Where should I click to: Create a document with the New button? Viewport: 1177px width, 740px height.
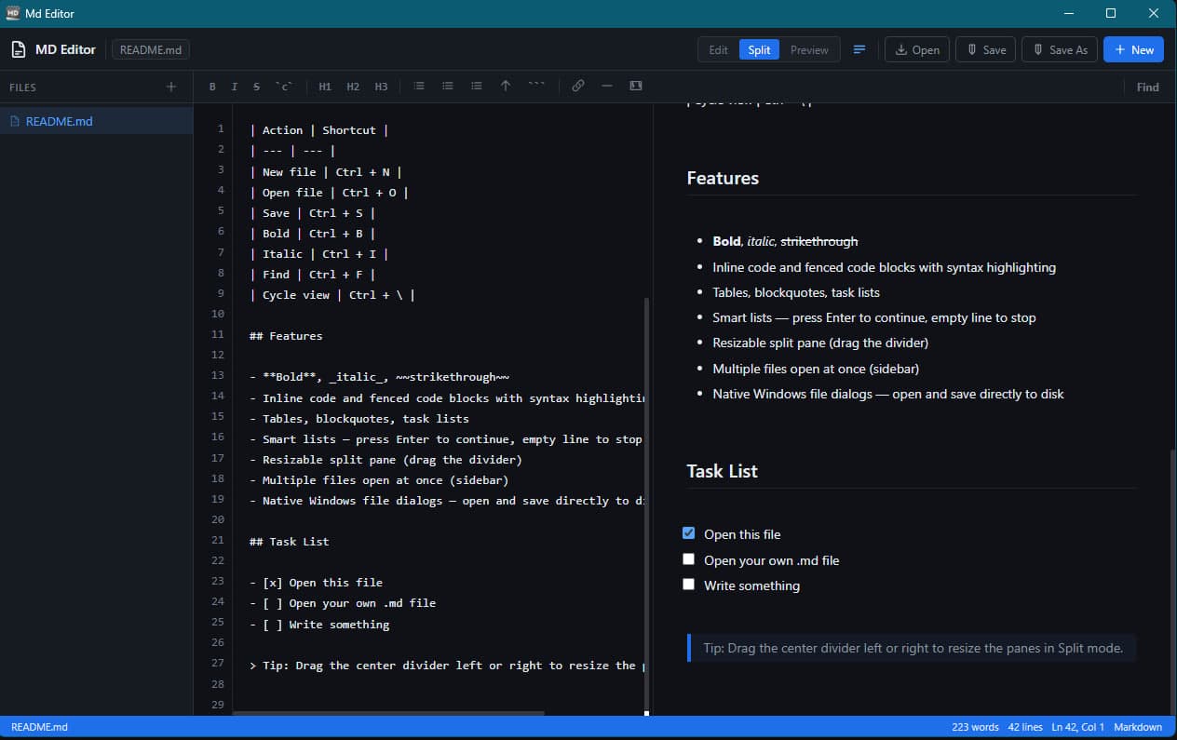click(1133, 50)
